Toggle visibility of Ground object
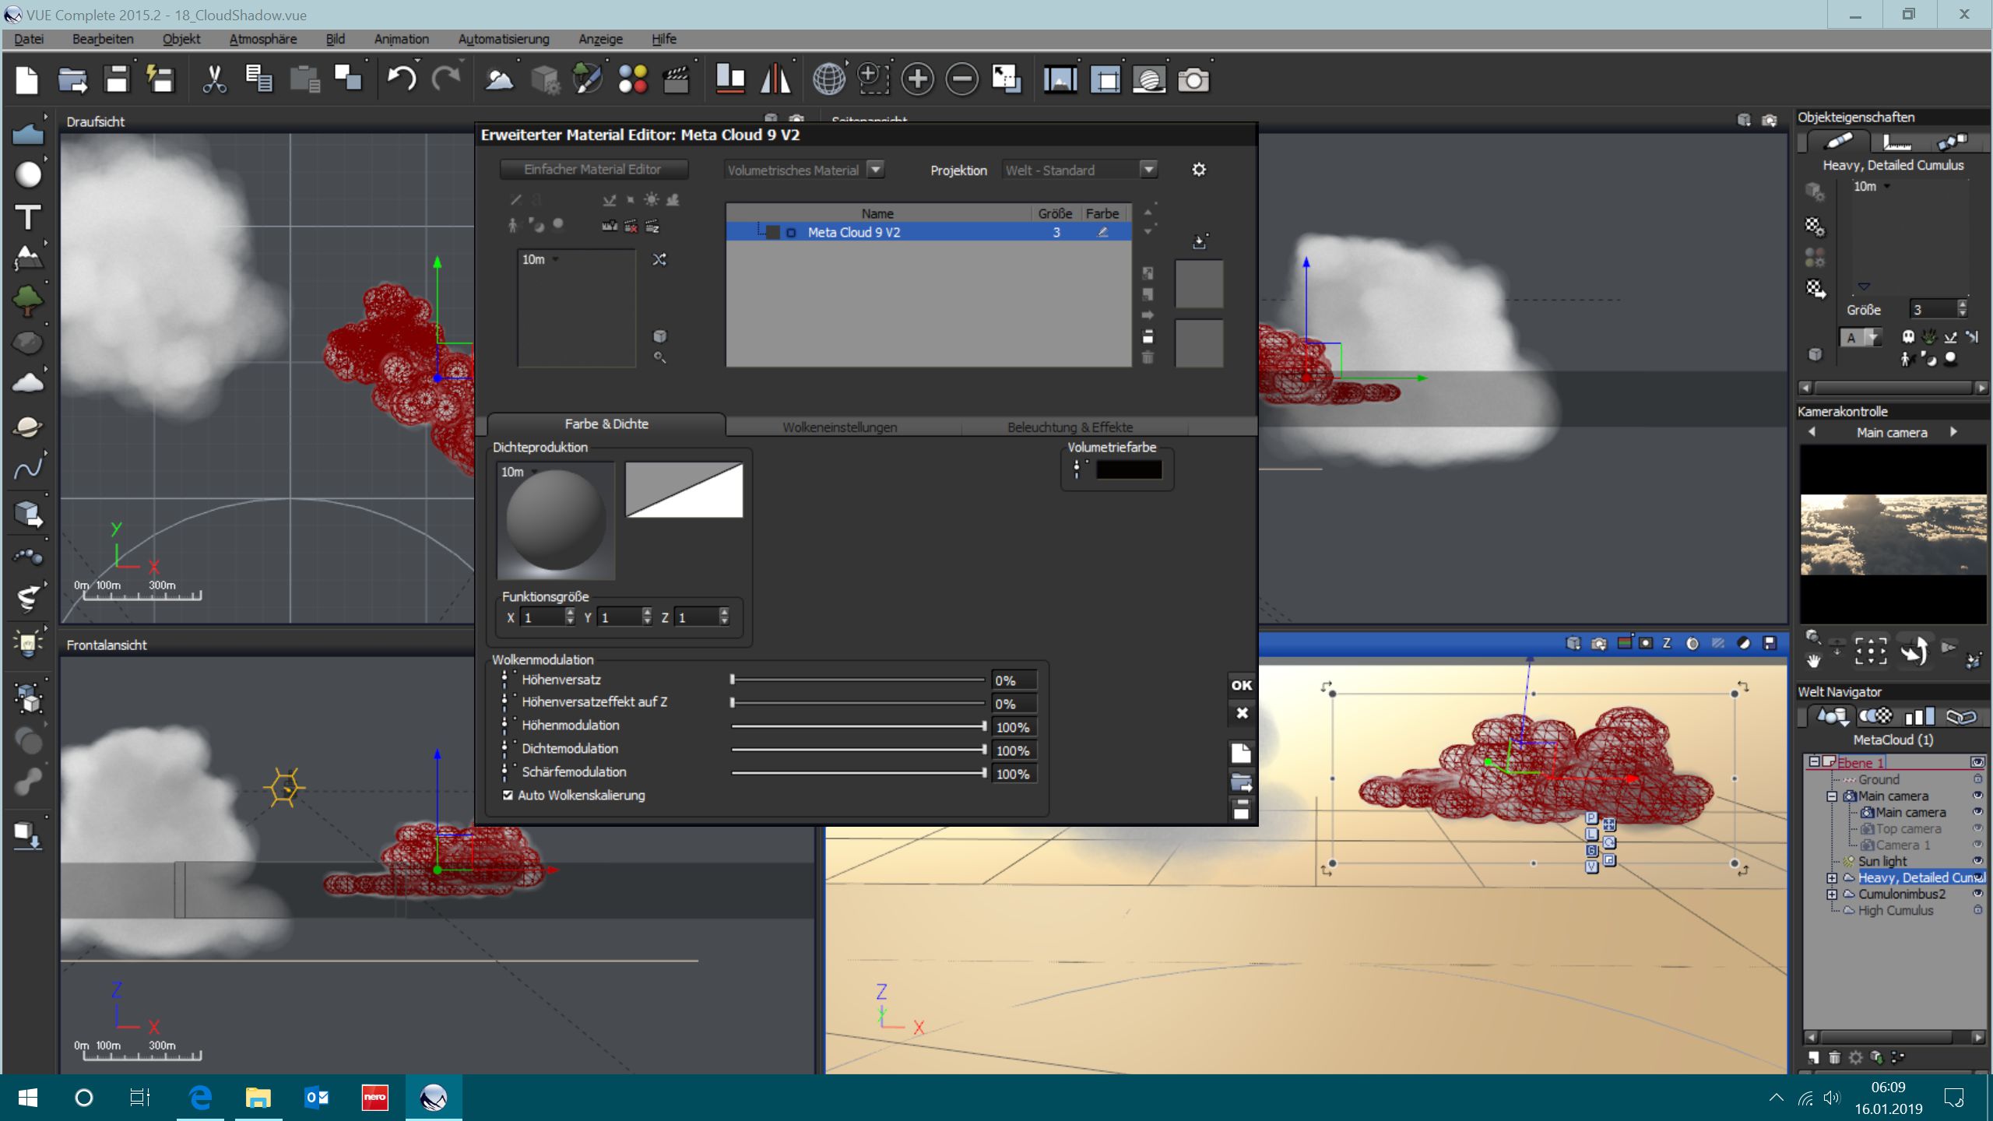The height and width of the screenshot is (1121, 1993). [x=1977, y=779]
